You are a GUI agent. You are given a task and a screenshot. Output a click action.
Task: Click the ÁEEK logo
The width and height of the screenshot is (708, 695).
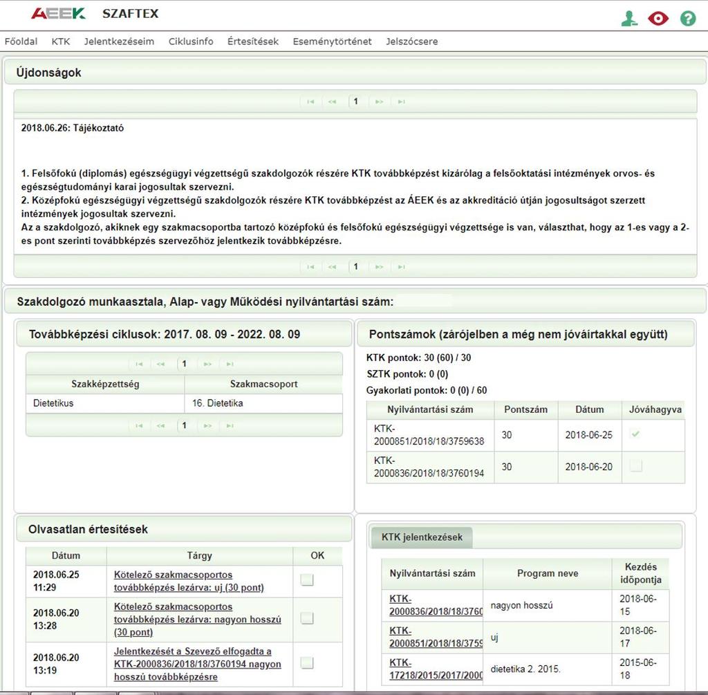pos(58,14)
